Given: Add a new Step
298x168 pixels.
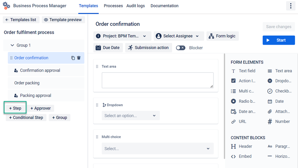Looking at the screenshot, I should tap(15, 108).
